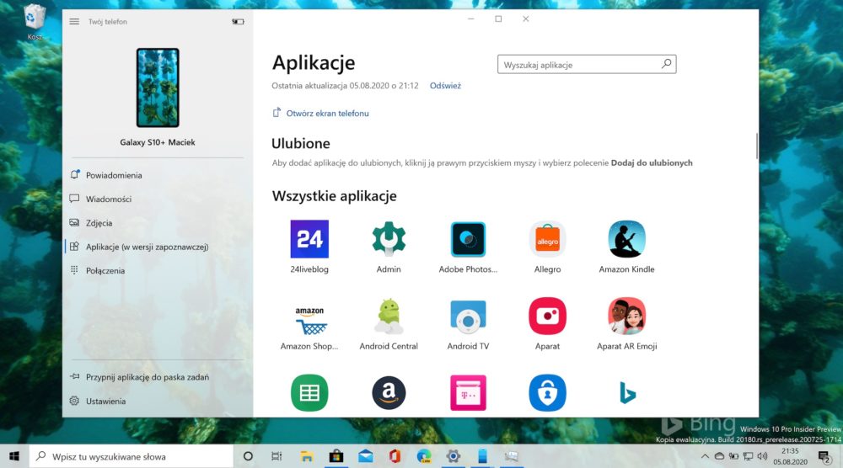The height and width of the screenshot is (468, 843).
Task: Open Microsoft Store from the taskbar
Action: coord(336,456)
